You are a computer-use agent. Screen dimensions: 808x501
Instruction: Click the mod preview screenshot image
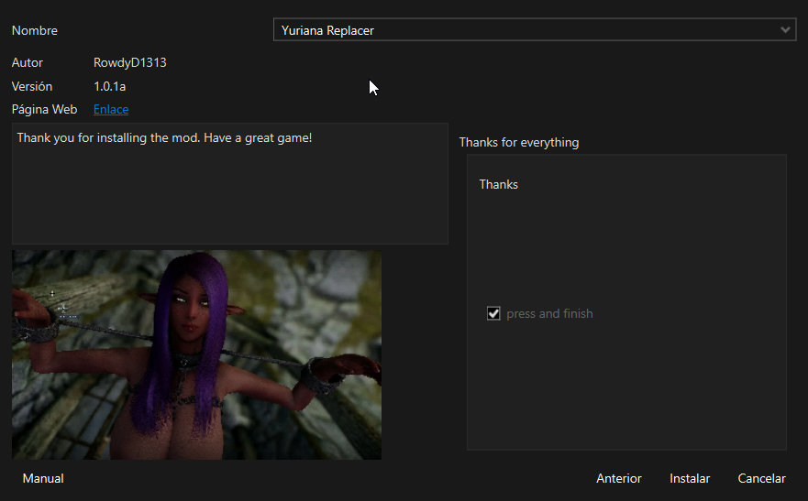(197, 355)
